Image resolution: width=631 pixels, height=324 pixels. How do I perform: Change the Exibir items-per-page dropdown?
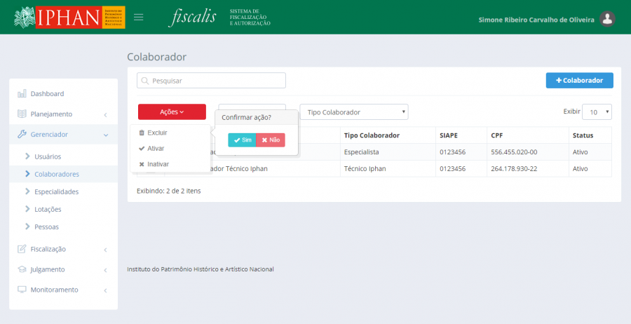pos(598,112)
